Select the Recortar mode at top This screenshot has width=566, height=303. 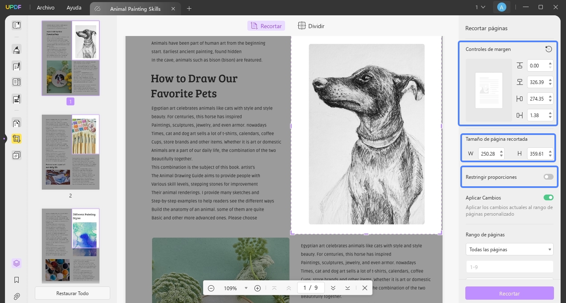coord(266,26)
